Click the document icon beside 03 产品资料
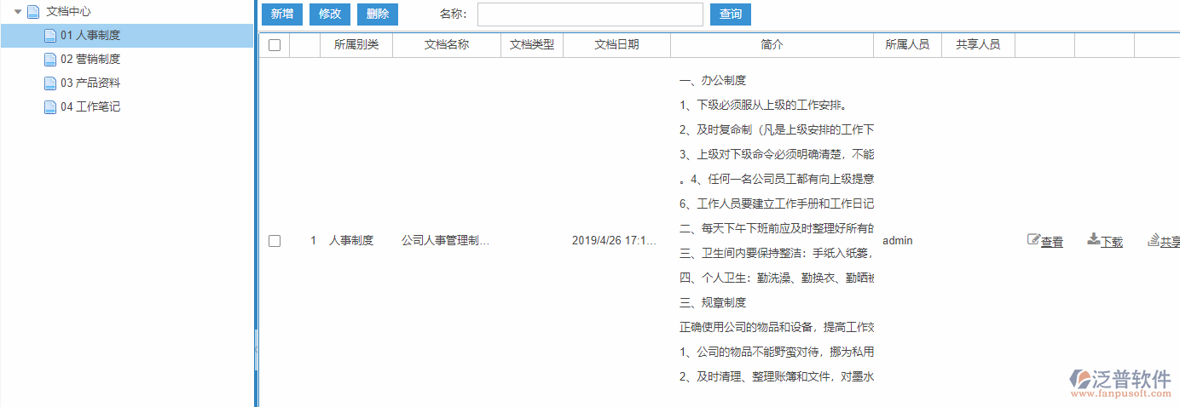Image resolution: width=1180 pixels, height=407 pixels. [49, 83]
